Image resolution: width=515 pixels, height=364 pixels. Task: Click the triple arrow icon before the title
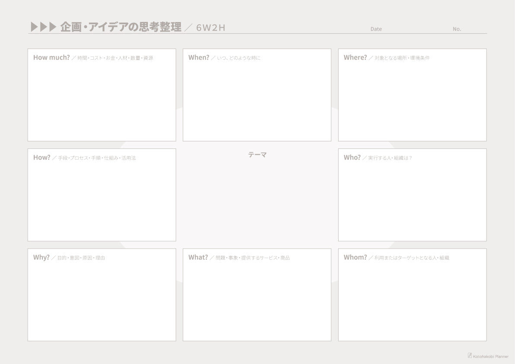pyautogui.click(x=43, y=27)
